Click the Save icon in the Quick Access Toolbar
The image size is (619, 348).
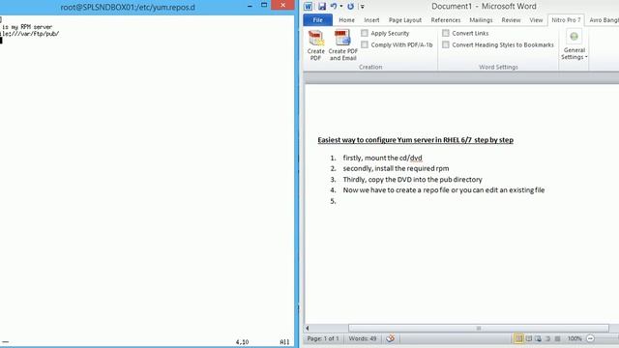322,7
